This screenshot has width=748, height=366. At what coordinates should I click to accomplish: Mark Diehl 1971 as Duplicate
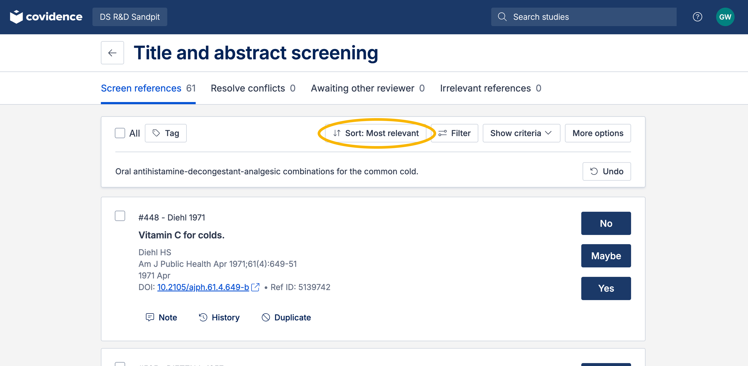tap(286, 317)
